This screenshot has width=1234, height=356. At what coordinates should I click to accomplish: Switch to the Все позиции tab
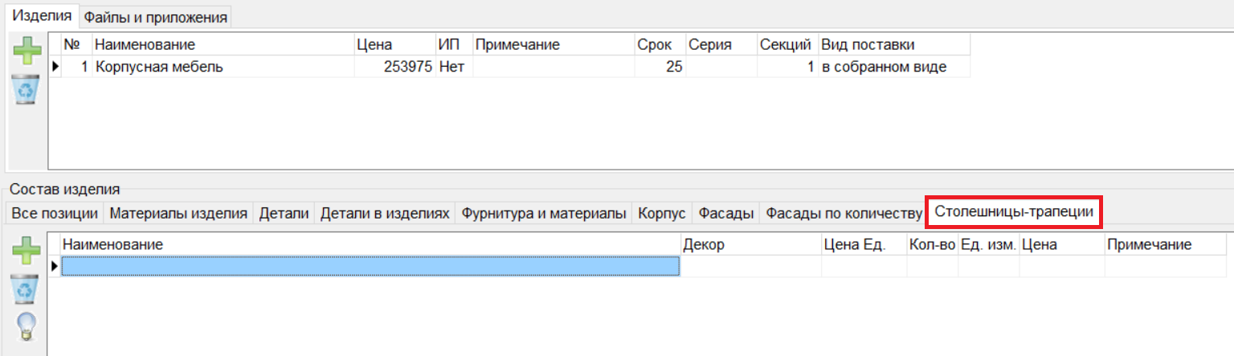tap(55, 213)
